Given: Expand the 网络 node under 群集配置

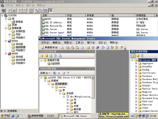Looking at the screenshot, I should coord(10,34).
